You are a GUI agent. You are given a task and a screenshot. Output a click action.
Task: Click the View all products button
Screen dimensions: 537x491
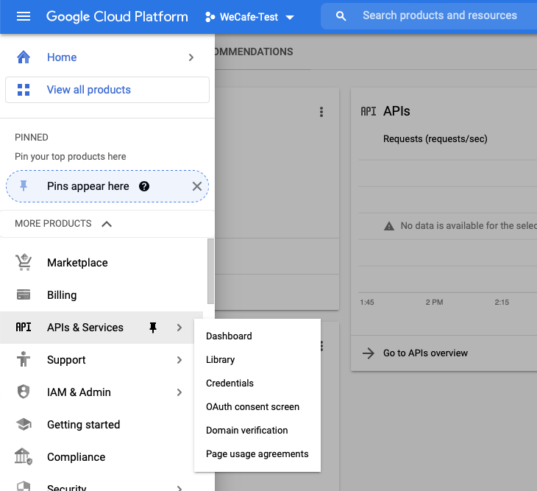[107, 90]
